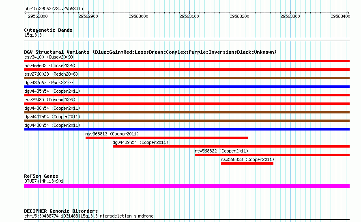Select the dgv4437n54 (Cooper2011) label
361x222 pixels.
(52, 117)
